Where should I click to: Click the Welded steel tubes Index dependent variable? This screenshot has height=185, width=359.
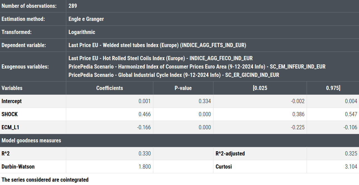(x=157, y=45)
